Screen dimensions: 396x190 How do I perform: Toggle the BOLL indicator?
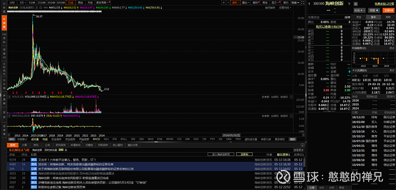pyautogui.click(x=123, y=139)
